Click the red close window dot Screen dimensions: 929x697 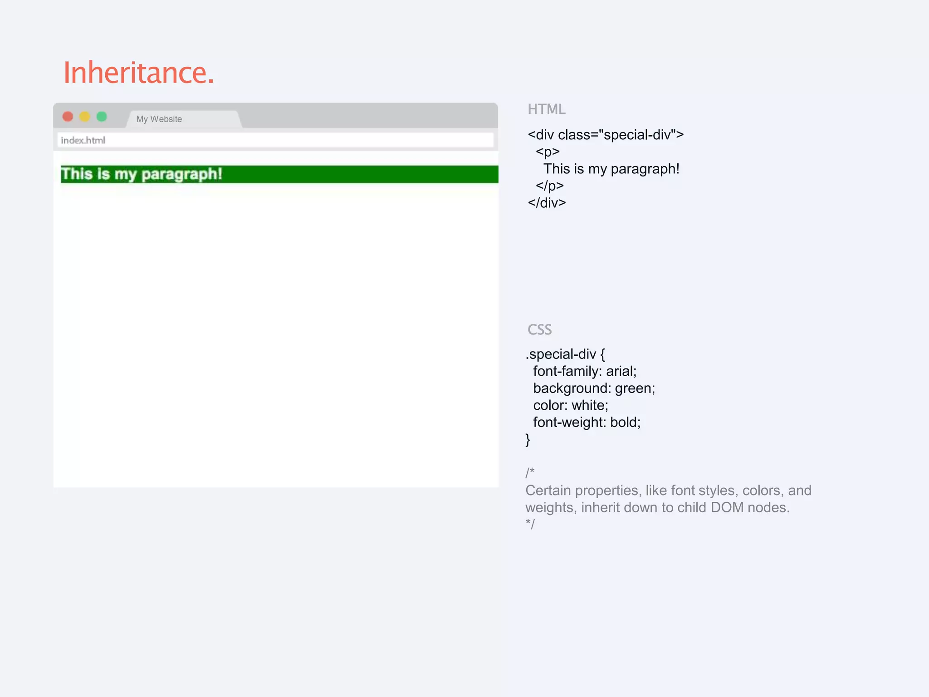(x=68, y=117)
